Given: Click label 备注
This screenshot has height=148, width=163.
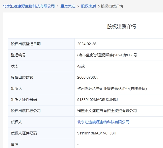Looking at the screenshot, I should tap(15, 144).
